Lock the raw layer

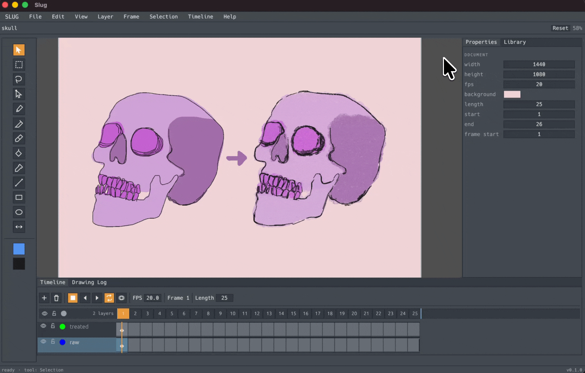coord(53,341)
